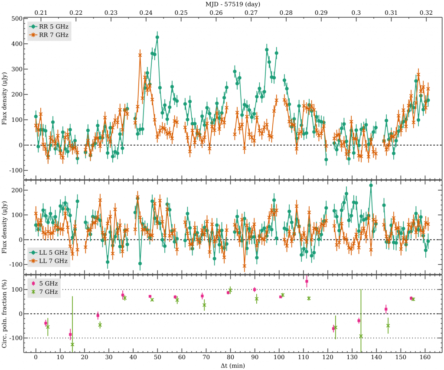Click the 30 tick label on the Δt axis

[x=109, y=357]
